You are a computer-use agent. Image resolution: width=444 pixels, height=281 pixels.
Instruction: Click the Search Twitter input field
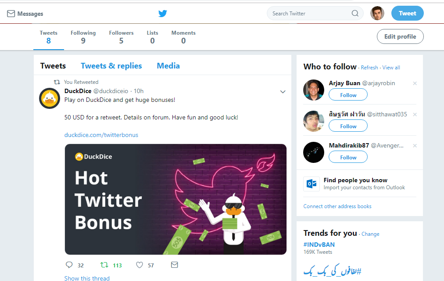(x=309, y=14)
